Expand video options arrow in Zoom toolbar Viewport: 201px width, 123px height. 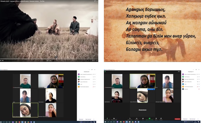(117, 118)
